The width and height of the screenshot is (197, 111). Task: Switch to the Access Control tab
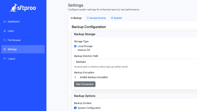[96, 18]
